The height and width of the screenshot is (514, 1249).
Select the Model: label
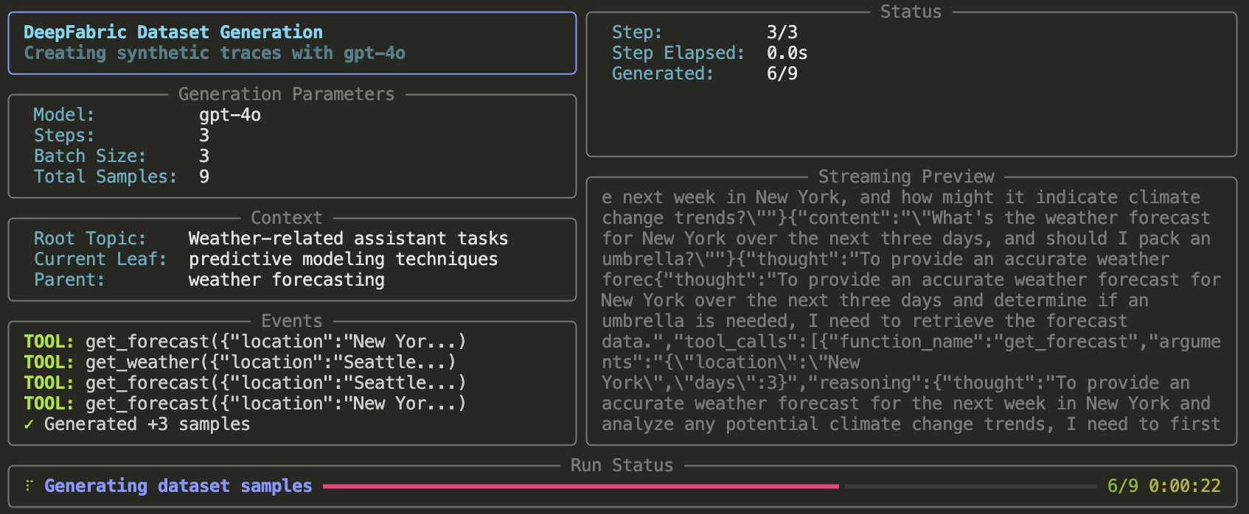(64, 115)
